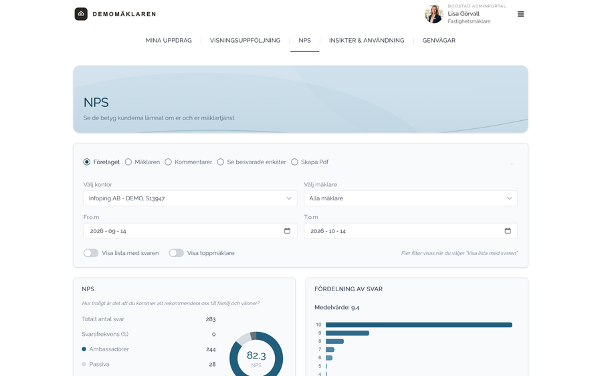Click Lisa Görvall's profile photo
602x376 pixels.
(434, 14)
